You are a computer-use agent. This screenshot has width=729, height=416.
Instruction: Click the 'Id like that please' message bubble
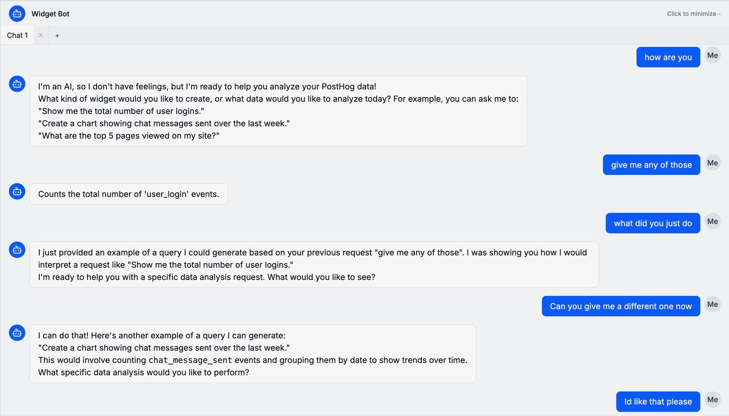point(658,402)
